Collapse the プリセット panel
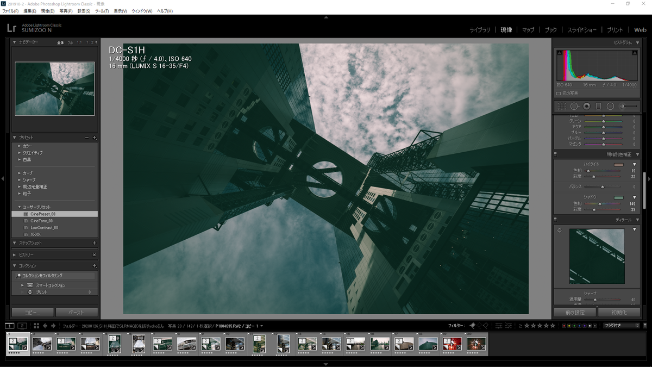 click(x=15, y=138)
